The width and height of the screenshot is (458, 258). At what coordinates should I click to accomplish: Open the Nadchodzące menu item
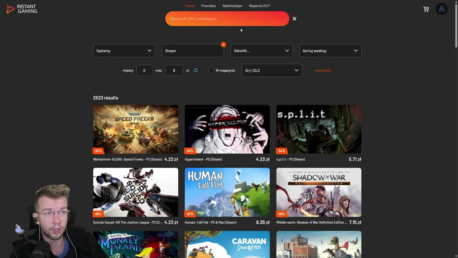[x=232, y=6]
